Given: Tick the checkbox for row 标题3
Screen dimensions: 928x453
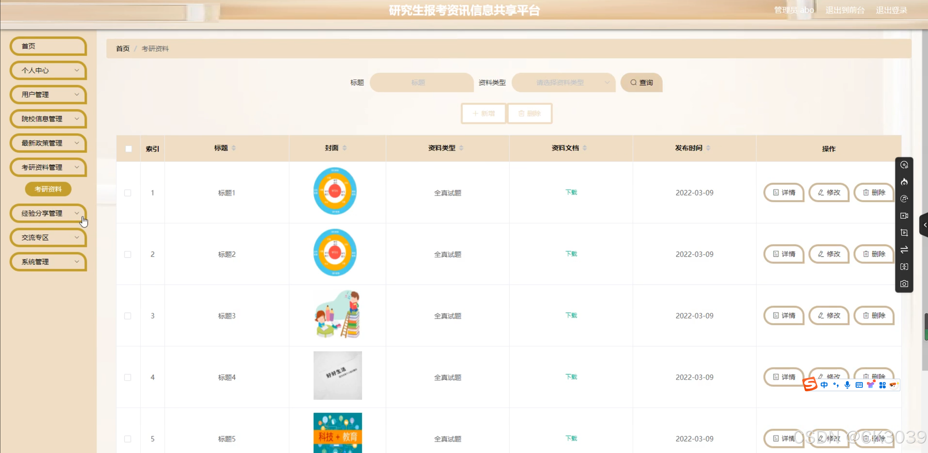Looking at the screenshot, I should 128,316.
